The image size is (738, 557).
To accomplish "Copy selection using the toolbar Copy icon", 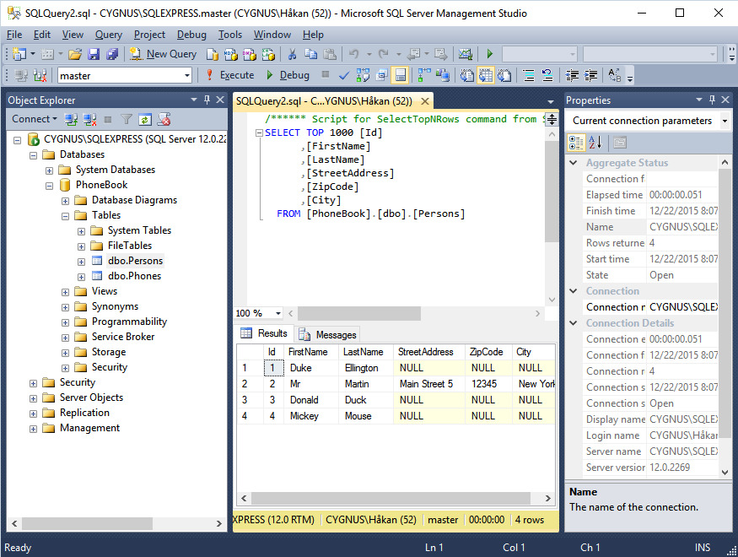I will 310,54.
